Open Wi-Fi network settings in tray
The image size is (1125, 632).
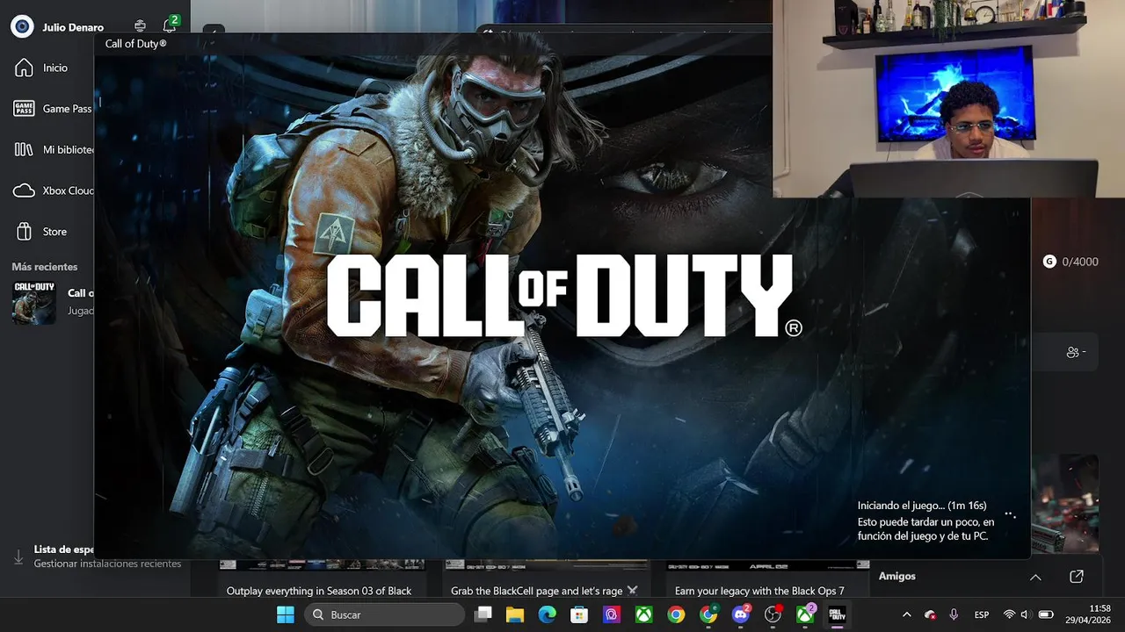click(1009, 614)
